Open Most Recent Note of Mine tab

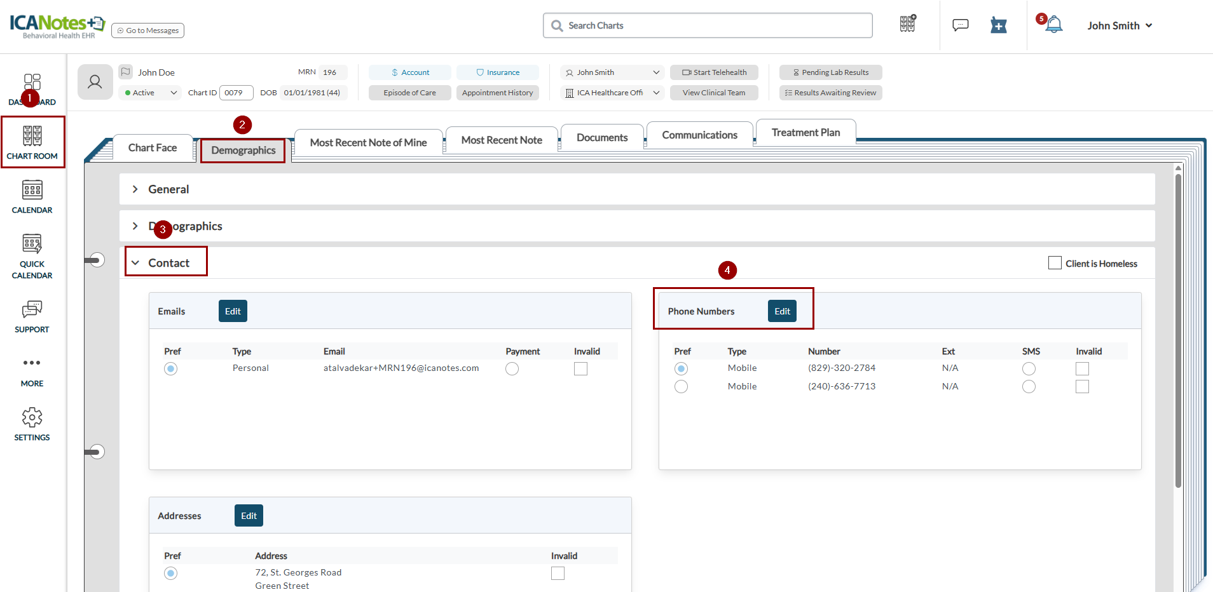click(x=369, y=142)
